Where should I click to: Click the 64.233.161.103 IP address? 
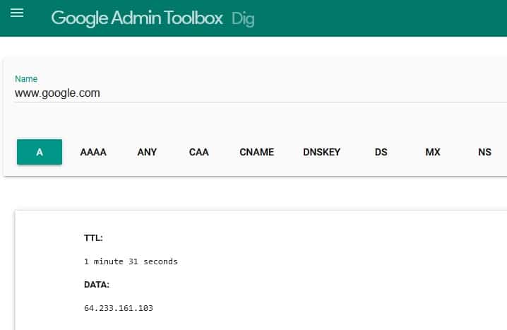pyautogui.click(x=119, y=308)
